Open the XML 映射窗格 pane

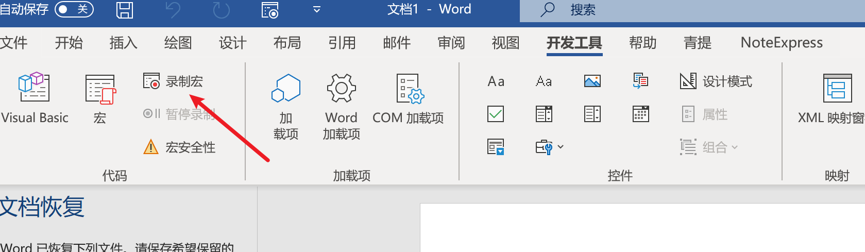832,98
